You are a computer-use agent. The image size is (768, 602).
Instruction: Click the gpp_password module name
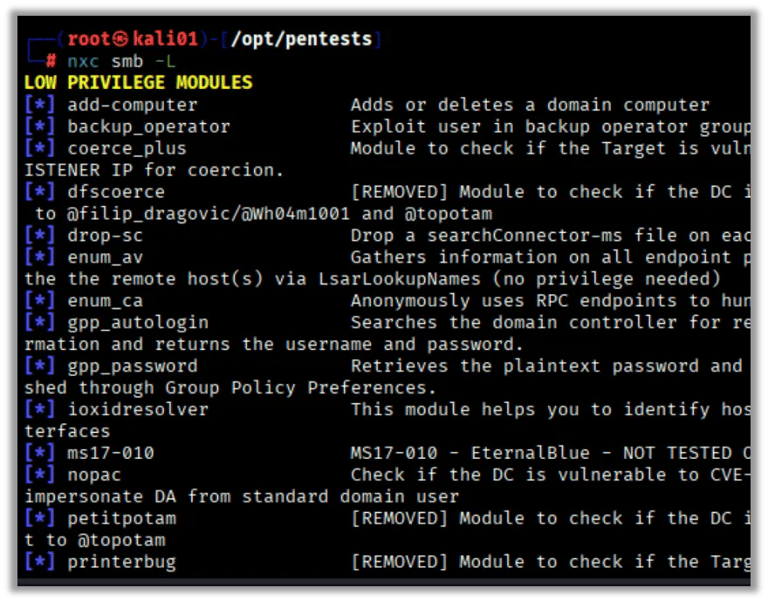[x=133, y=366]
